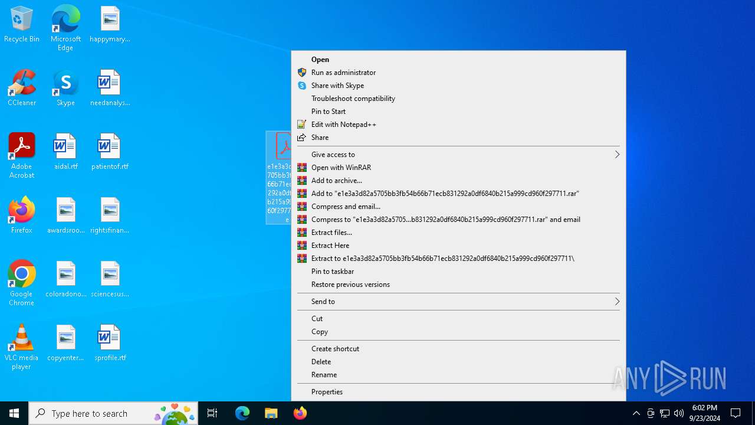Choose Open with WinRAR
Screen dimensions: 755x425
[458, 168]
